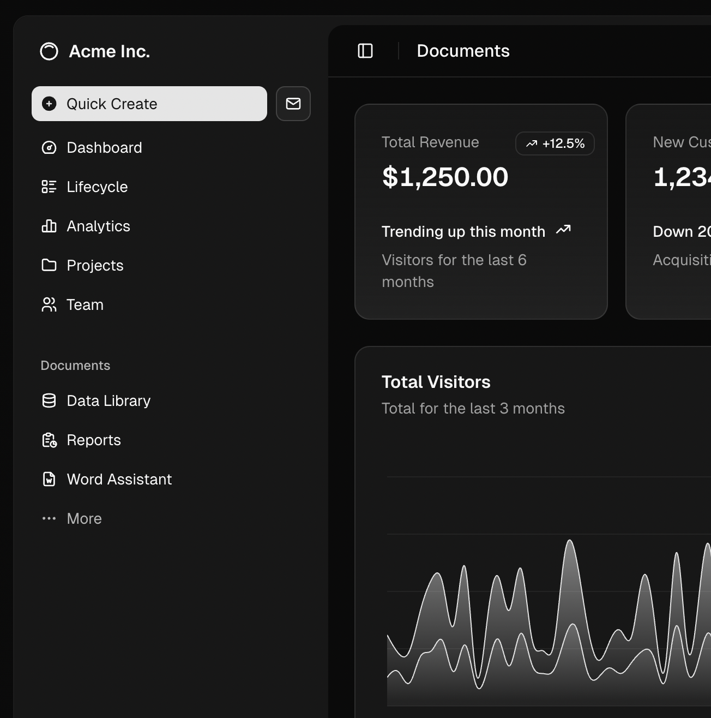Click the Total Visitors area chart

pos(545,627)
